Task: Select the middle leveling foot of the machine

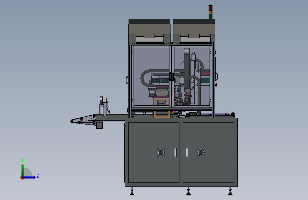Action: 188,191
